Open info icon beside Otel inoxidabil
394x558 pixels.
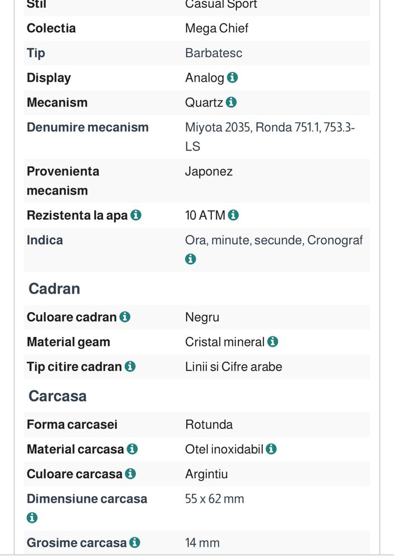pos(271,449)
